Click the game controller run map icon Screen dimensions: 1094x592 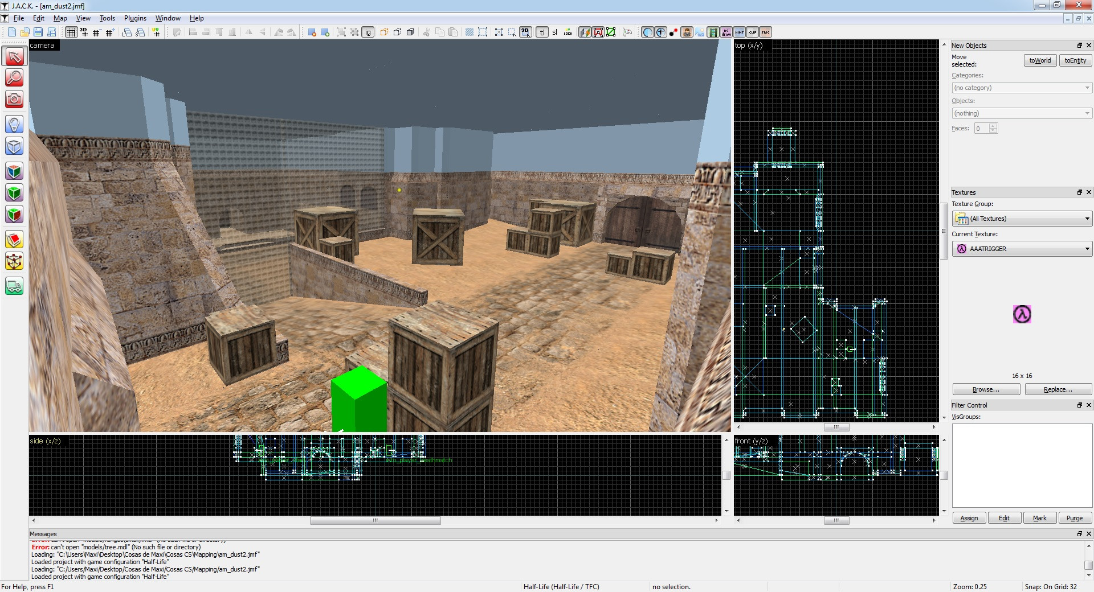[x=627, y=32]
